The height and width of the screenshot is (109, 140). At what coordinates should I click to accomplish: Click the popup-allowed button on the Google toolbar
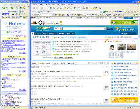[x=90, y=15]
